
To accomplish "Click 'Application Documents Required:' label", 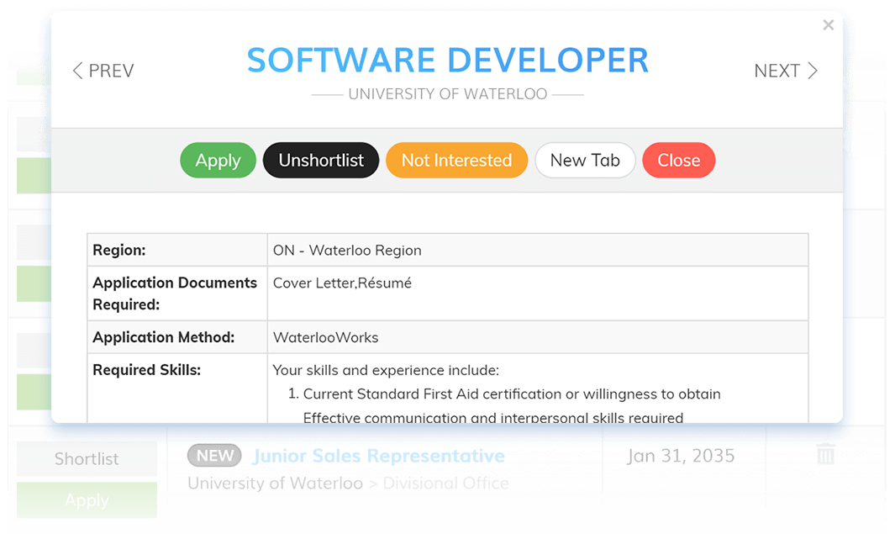I will pyautogui.click(x=175, y=293).
